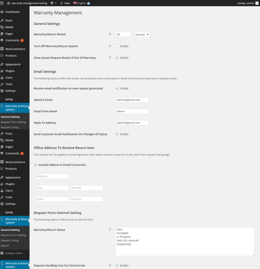260x269 pixels.
Task: Click the Products cart icon in the upper sidebar group
Action: point(2,56)
